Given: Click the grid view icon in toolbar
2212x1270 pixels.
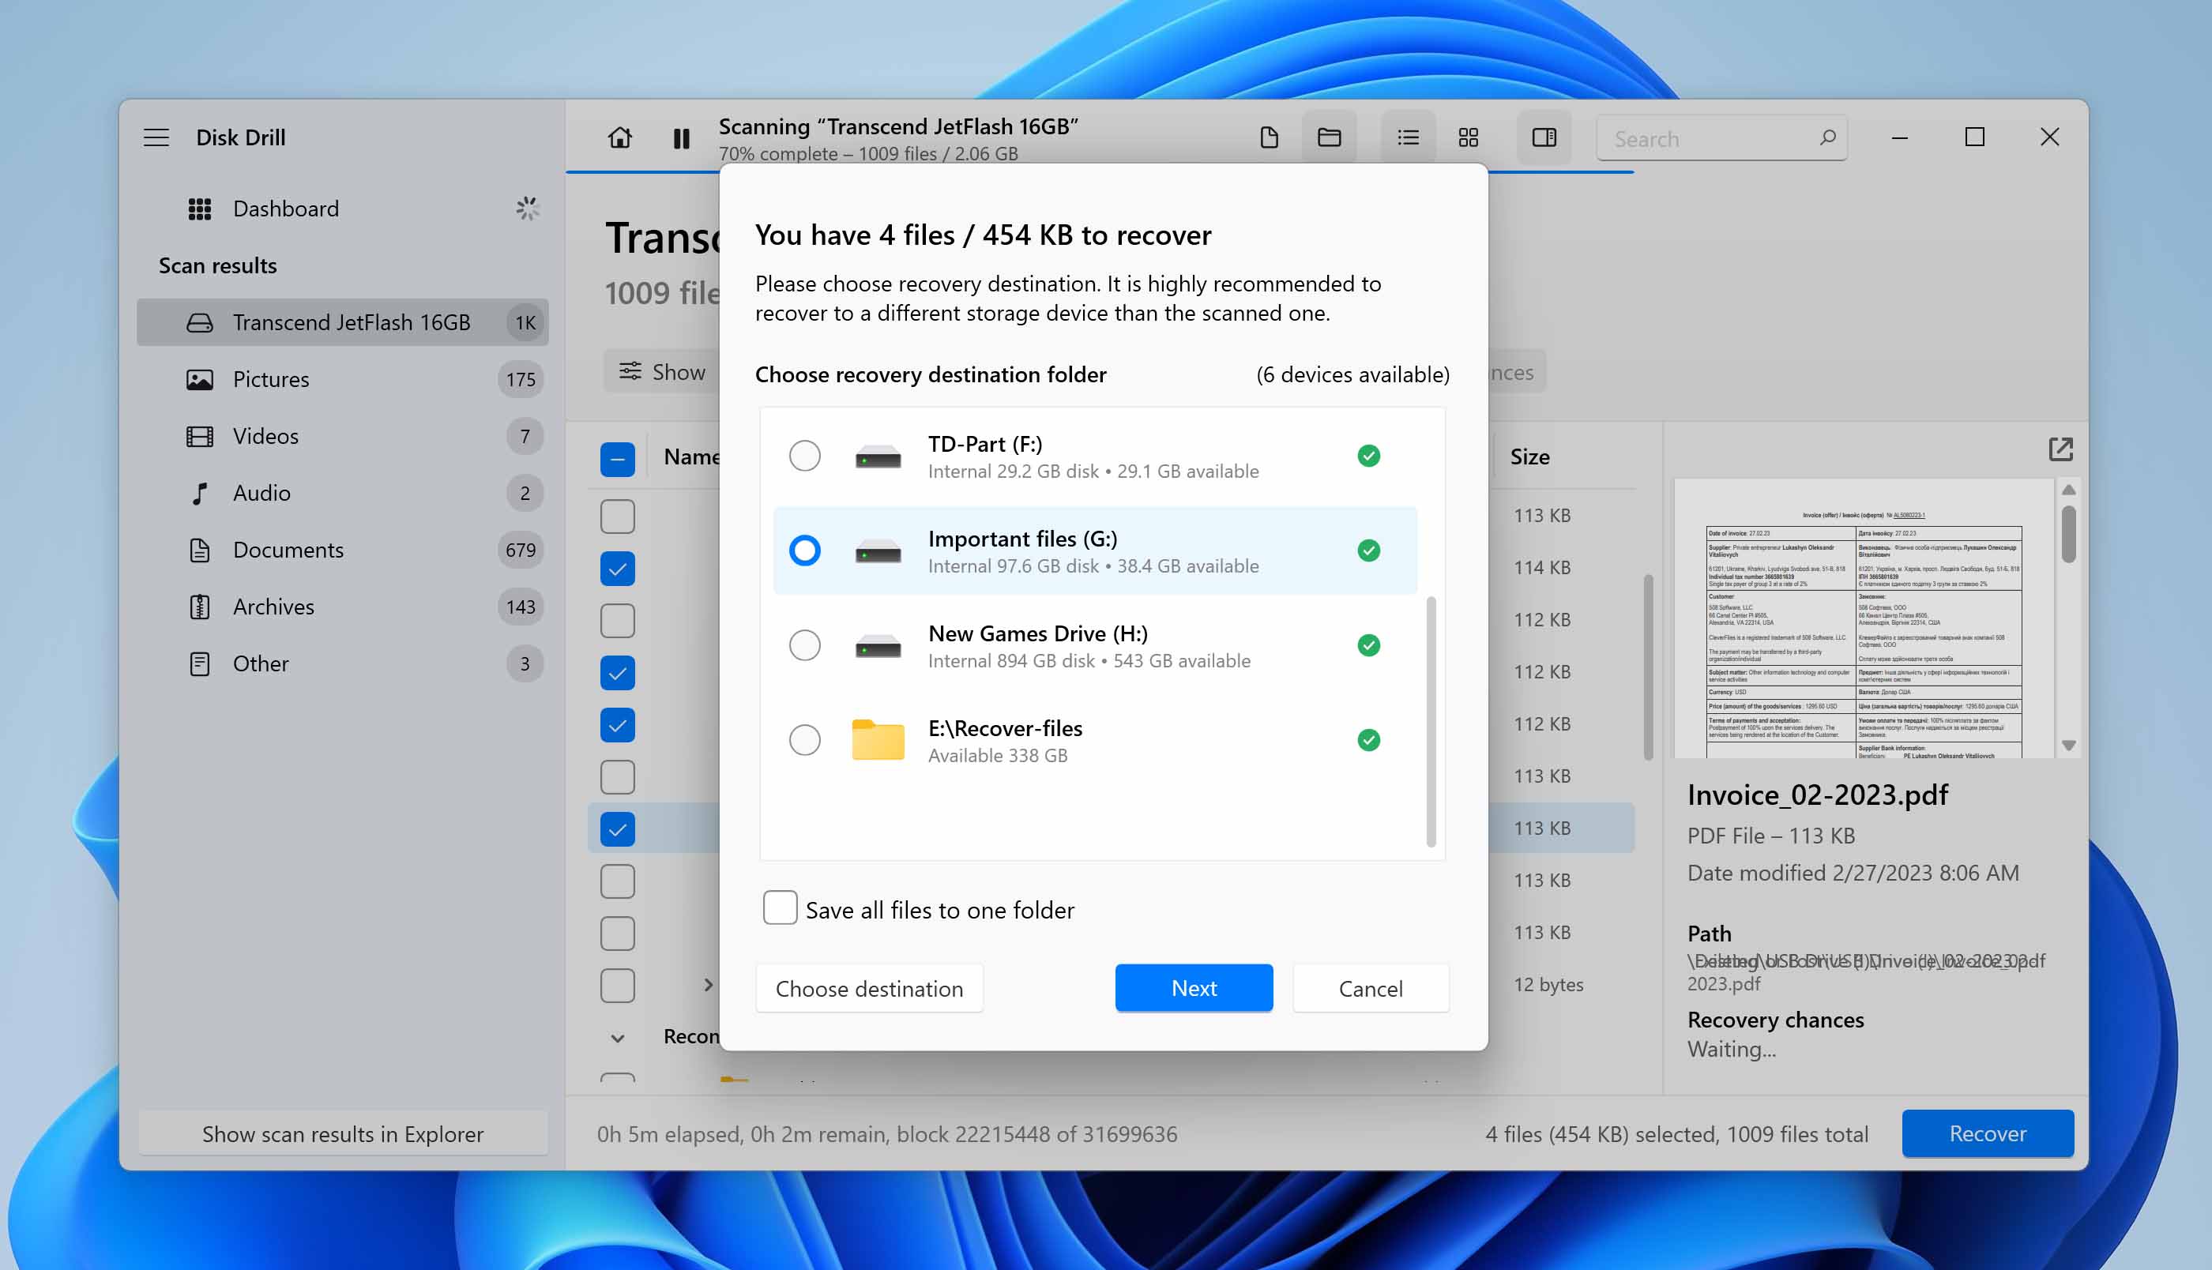Looking at the screenshot, I should tap(1468, 138).
